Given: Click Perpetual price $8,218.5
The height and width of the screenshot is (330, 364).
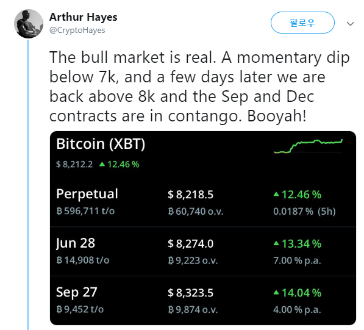Looking at the screenshot, I should point(190,195).
